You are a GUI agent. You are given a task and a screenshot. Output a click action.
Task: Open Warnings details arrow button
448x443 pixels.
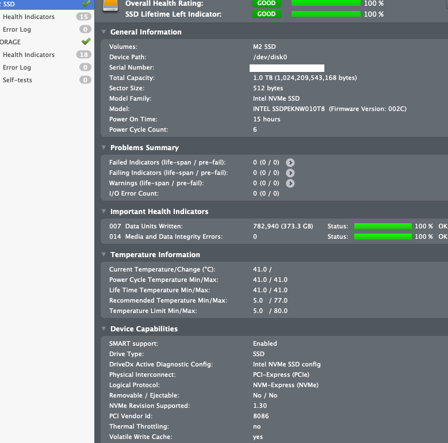click(290, 183)
